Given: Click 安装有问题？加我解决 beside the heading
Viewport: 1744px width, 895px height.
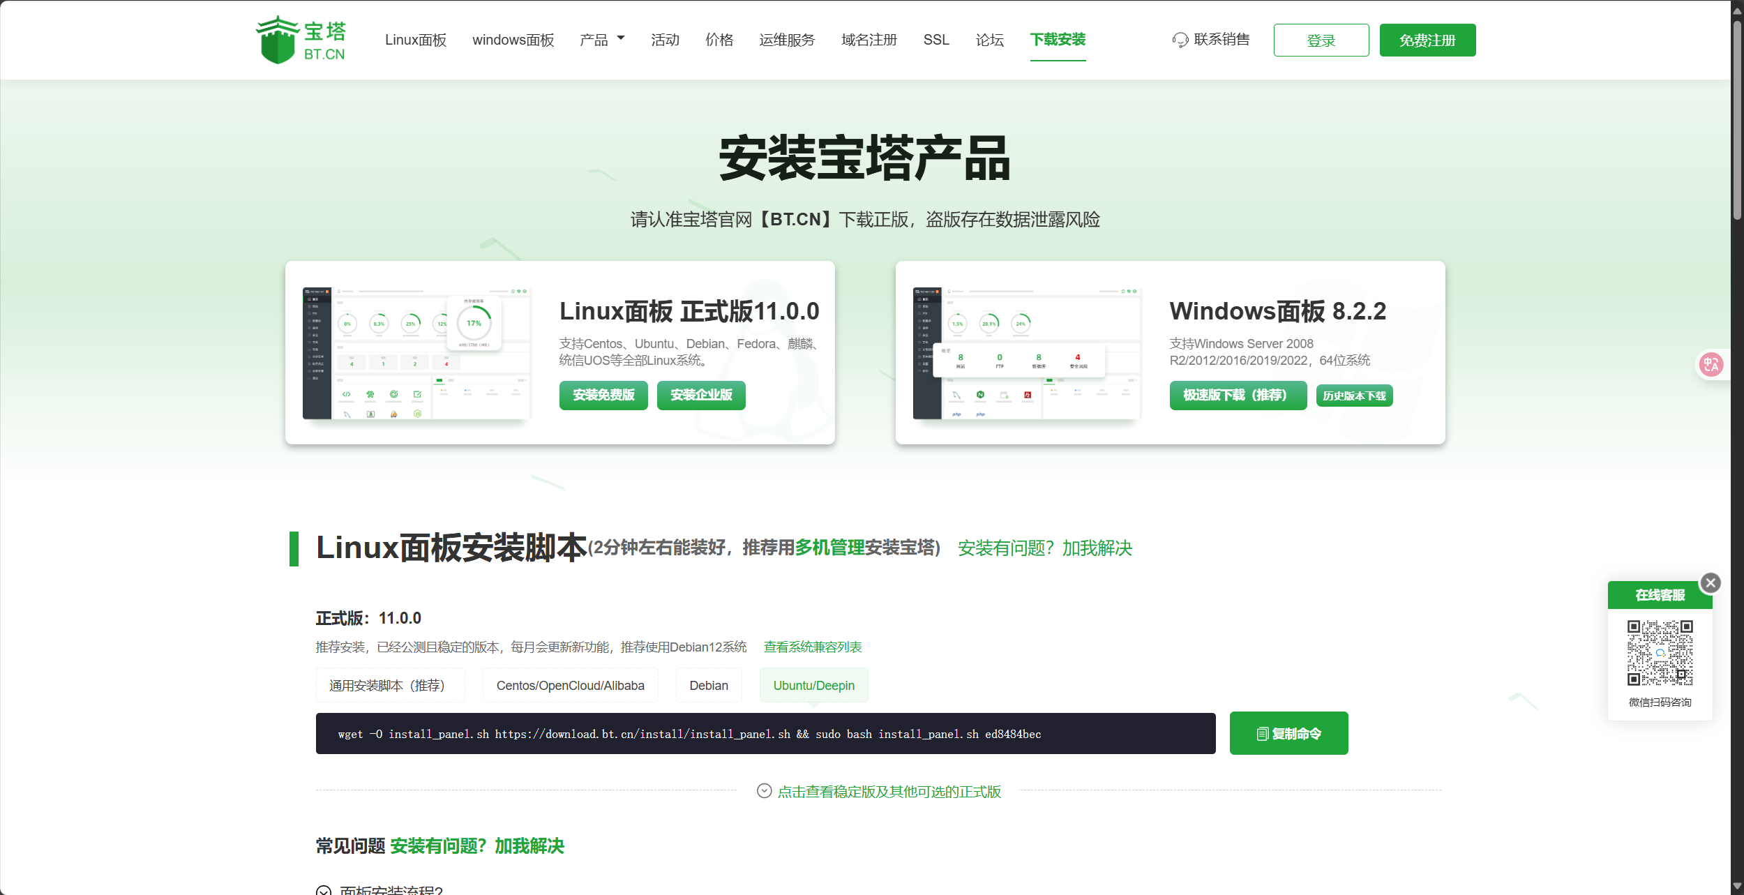Looking at the screenshot, I should tap(1045, 548).
